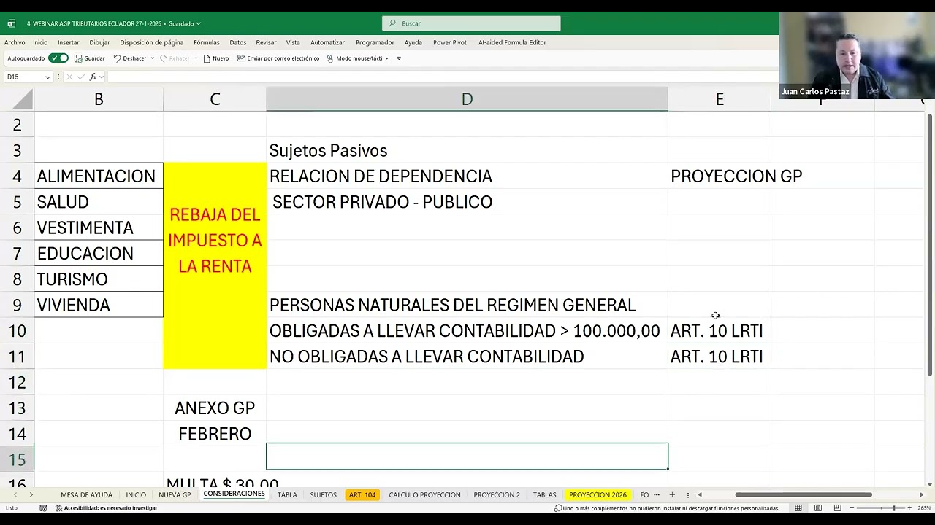Click the yellow REBAJA DEL IMPUESTO cell
Image resolution: width=935 pixels, height=525 pixels.
click(x=215, y=265)
